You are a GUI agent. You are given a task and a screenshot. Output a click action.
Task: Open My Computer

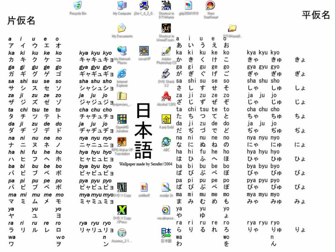point(121,6)
